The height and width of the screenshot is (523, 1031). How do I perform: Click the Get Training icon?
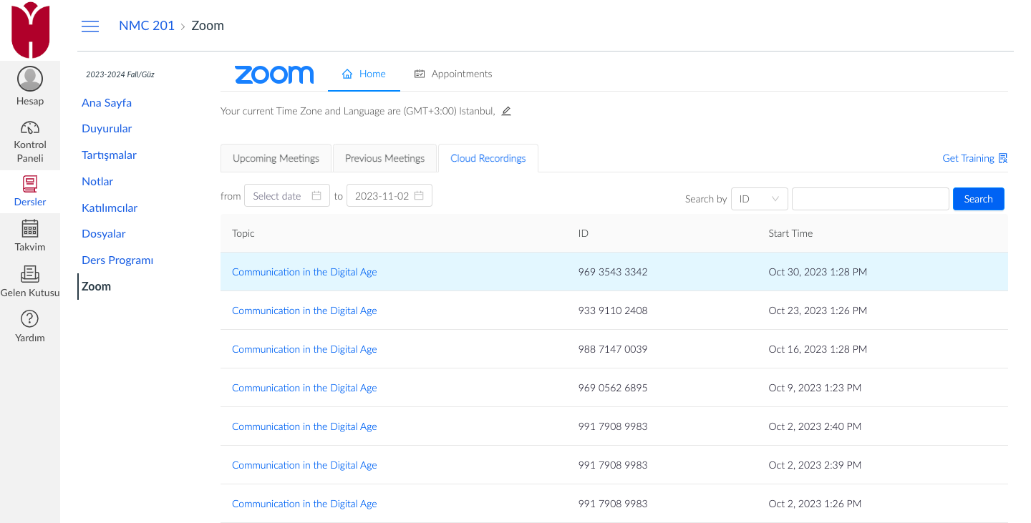pos(1003,158)
